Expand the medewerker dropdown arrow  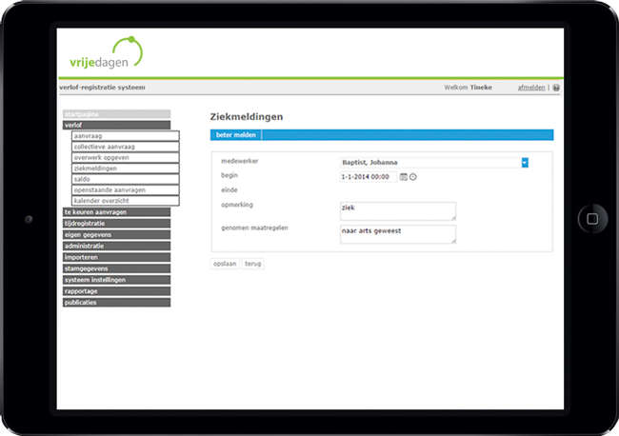click(525, 163)
